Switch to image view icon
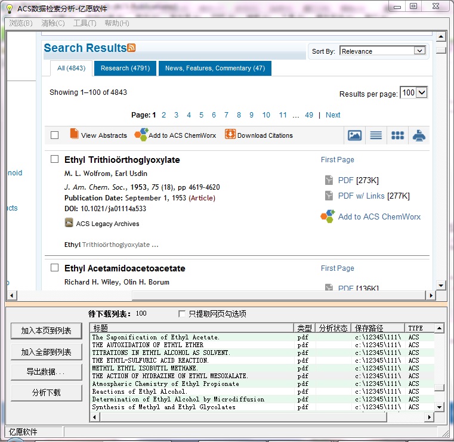This screenshot has height=442, width=454. click(x=354, y=135)
